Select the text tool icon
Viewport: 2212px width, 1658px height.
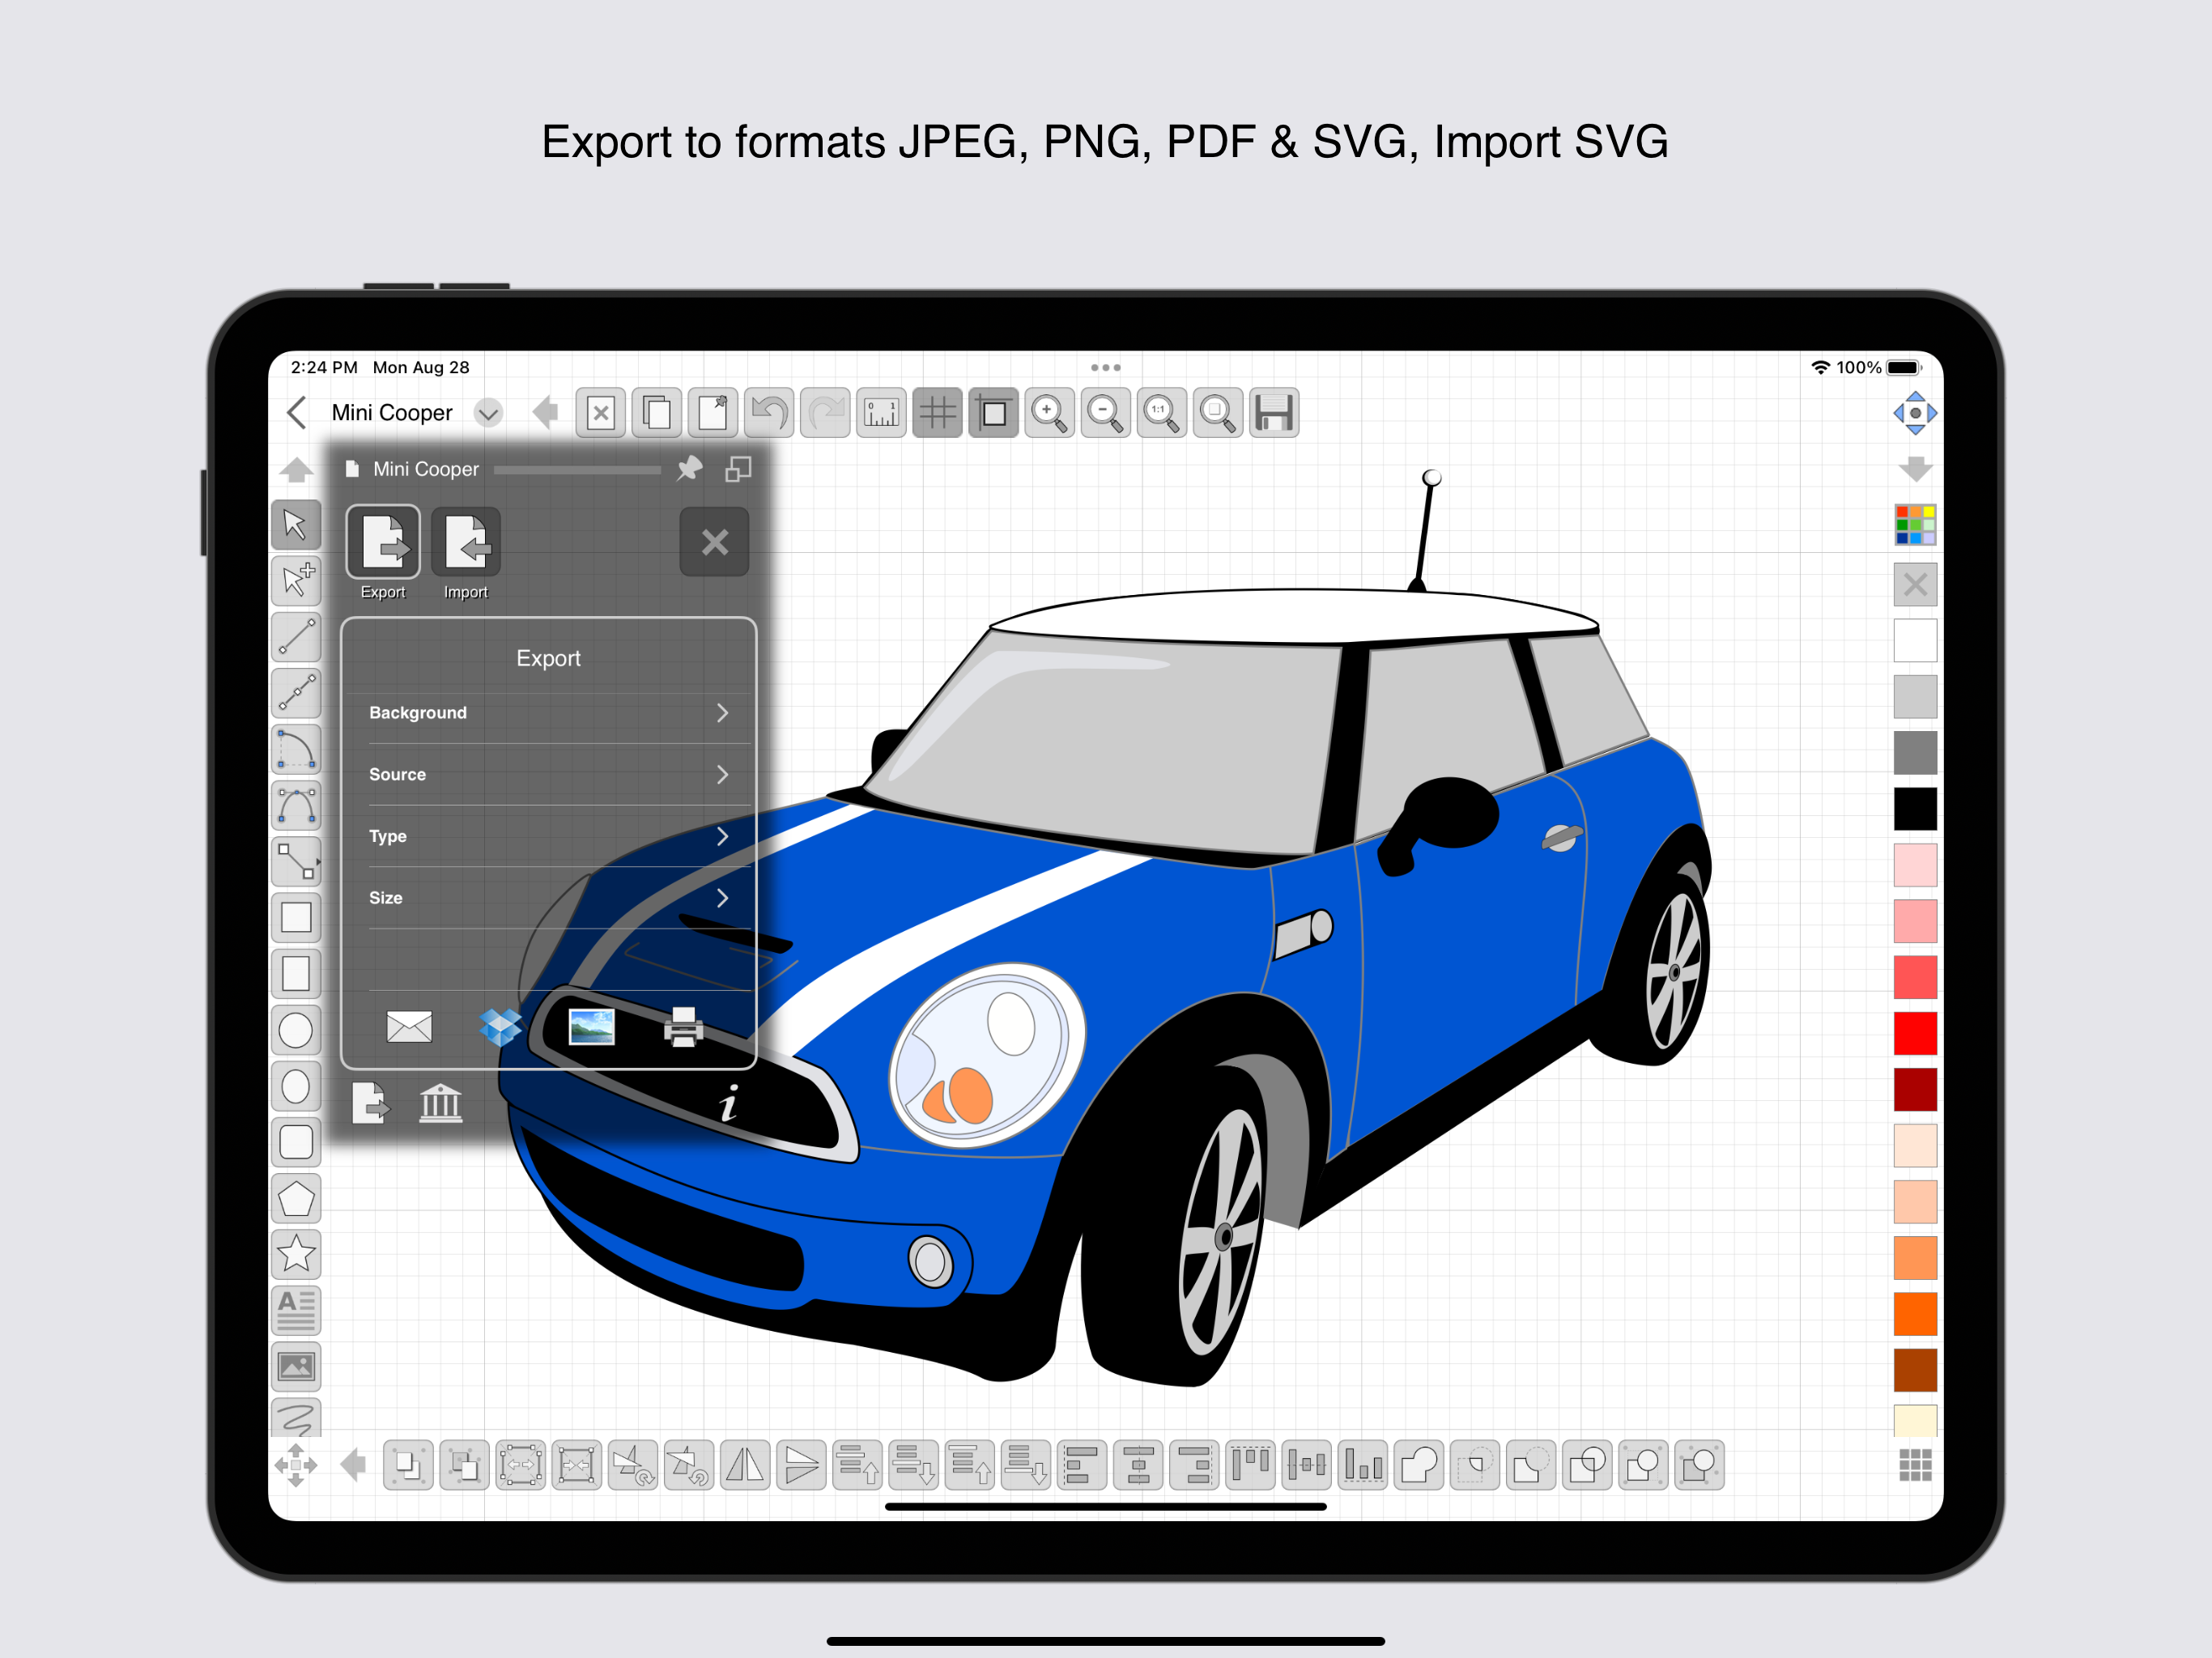pos(296,1310)
